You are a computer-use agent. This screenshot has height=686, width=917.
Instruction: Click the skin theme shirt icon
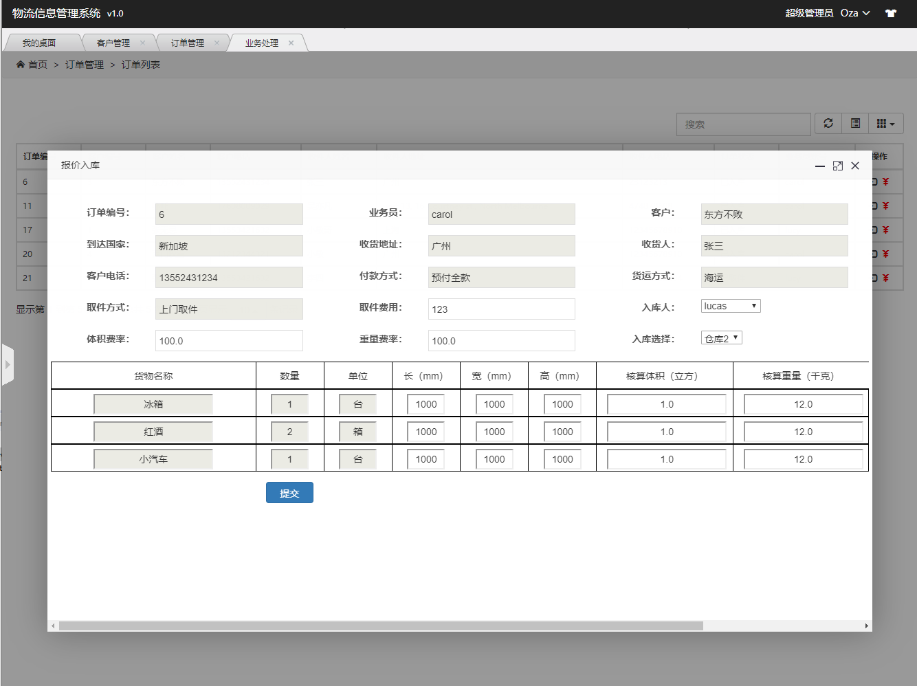tap(891, 13)
